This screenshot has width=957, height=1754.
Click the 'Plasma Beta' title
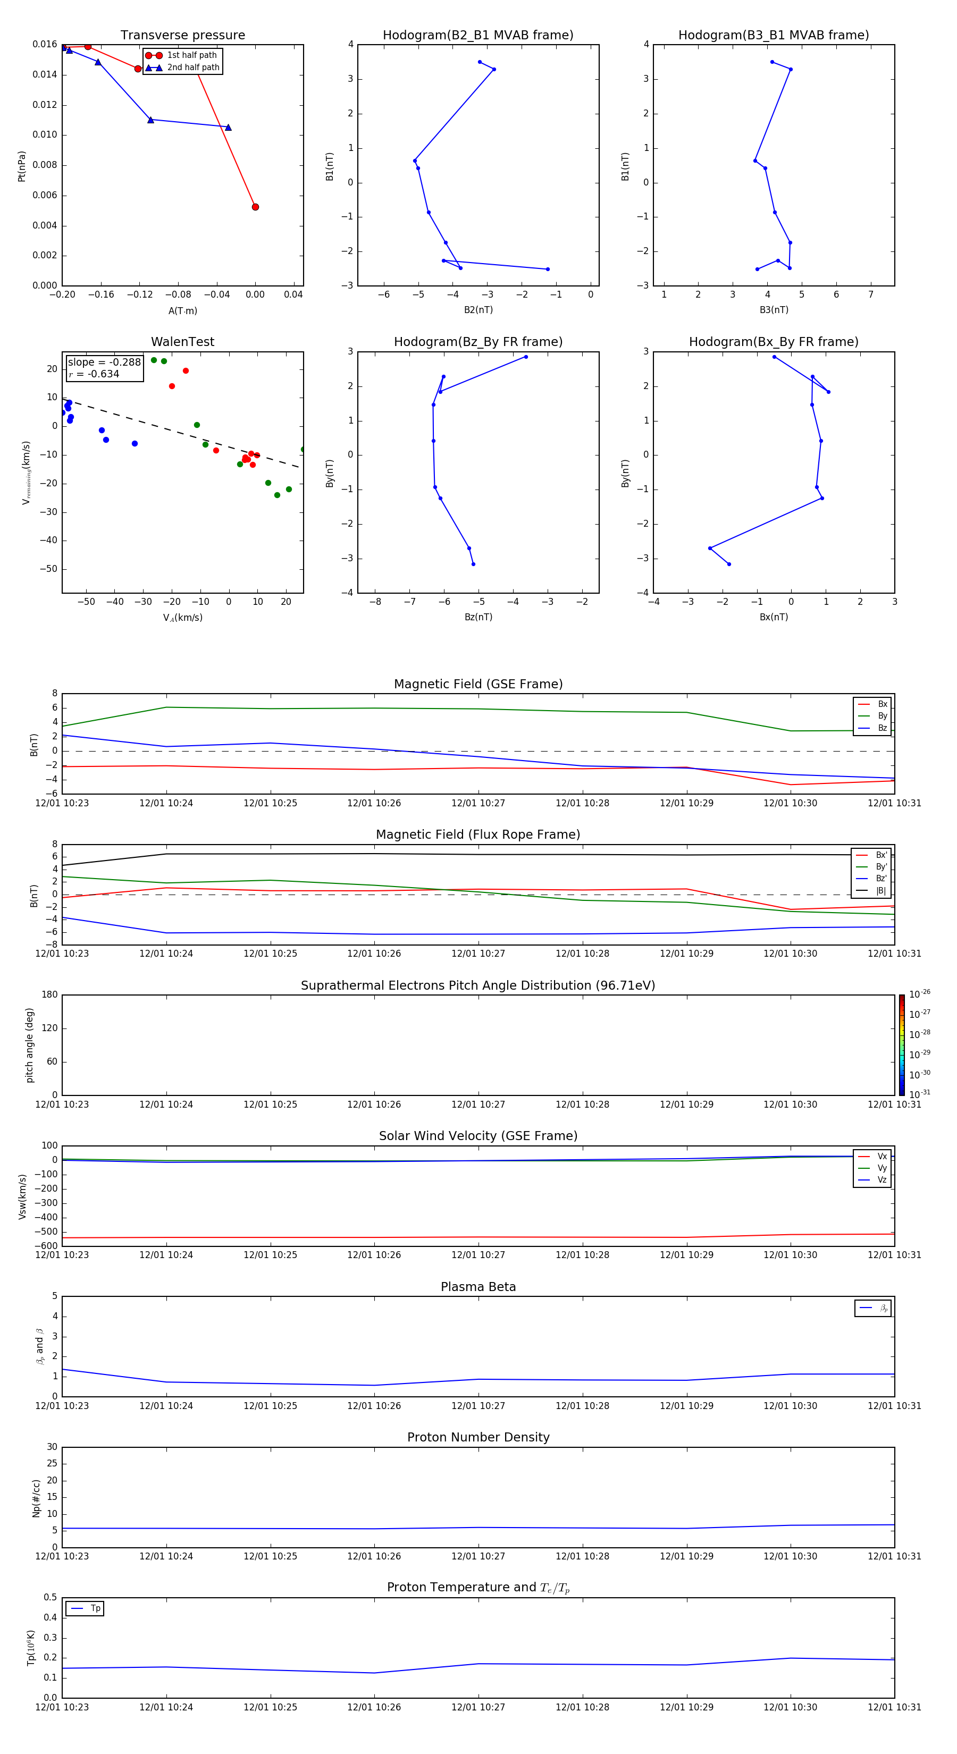click(x=478, y=1287)
